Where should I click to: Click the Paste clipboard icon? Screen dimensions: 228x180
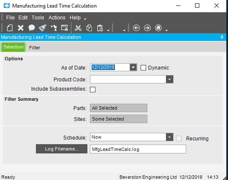(100, 28)
